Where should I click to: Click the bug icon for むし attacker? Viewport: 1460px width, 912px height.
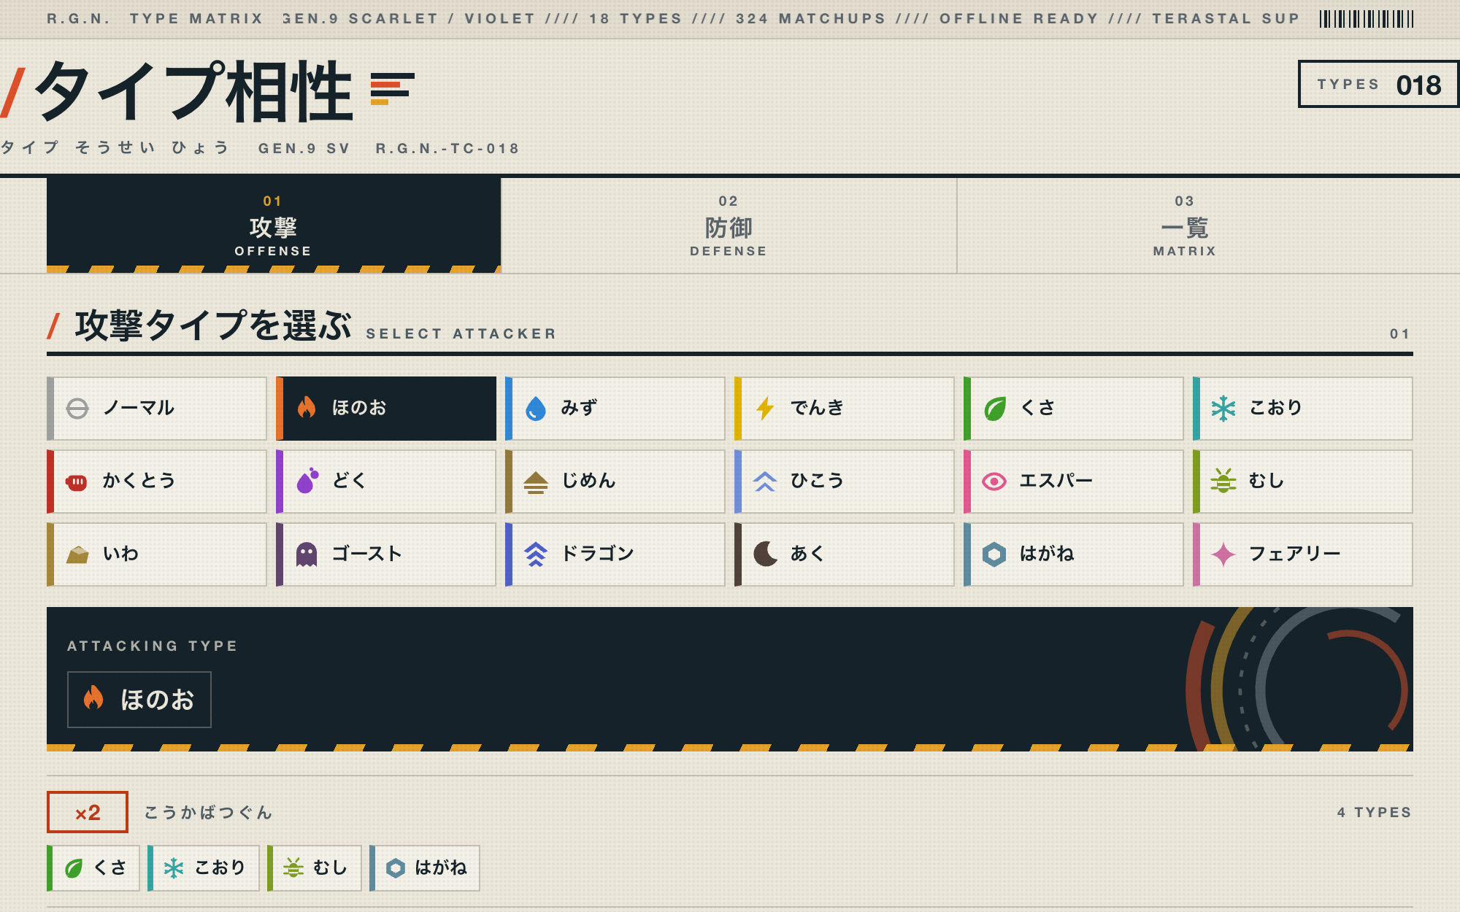(1223, 481)
